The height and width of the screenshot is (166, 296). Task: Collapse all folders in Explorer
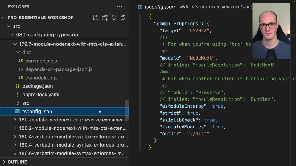click(123, 18)
